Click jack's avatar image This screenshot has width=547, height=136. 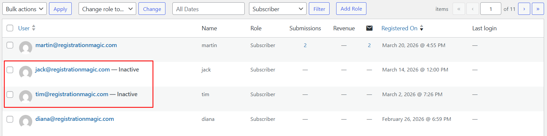coord(26,72)
